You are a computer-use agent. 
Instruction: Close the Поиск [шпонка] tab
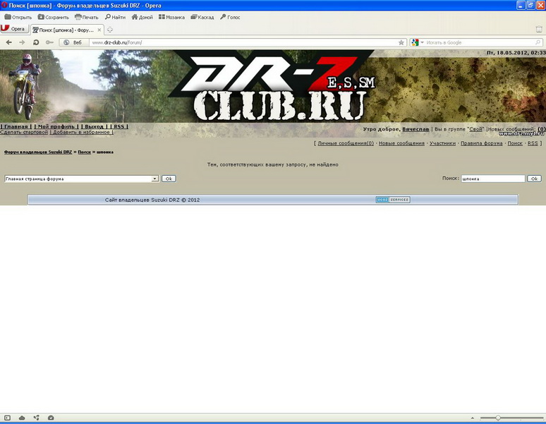tap(99, 30)
